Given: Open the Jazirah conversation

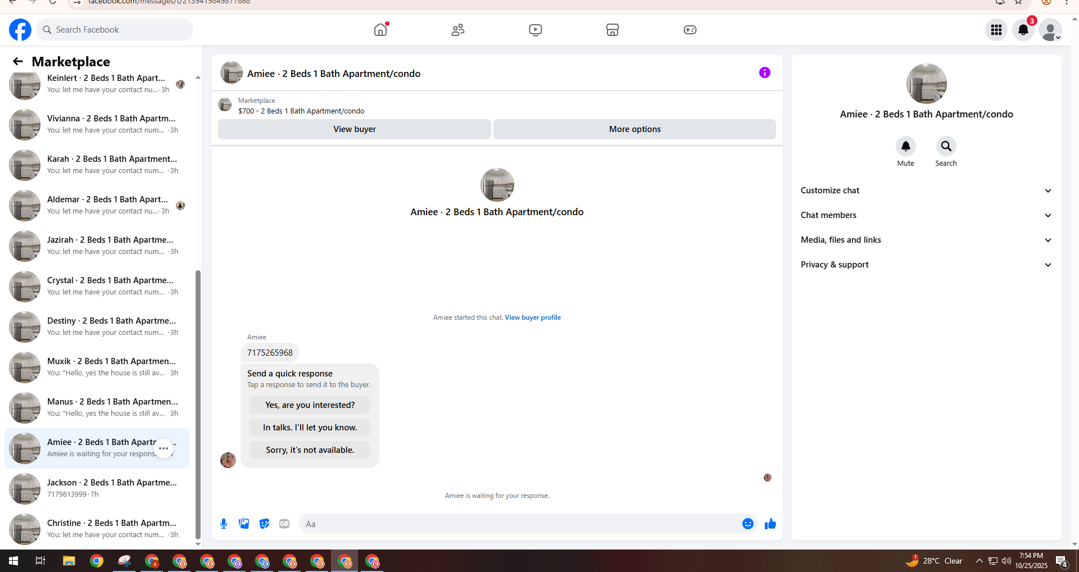Looking at the screenshot, I should pos(97,246).
